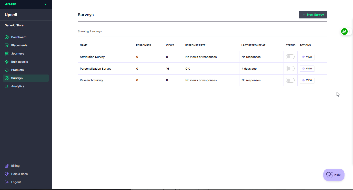Click the Upsell app title
Viewport: 353px width, 190px height.
[11, 15]
